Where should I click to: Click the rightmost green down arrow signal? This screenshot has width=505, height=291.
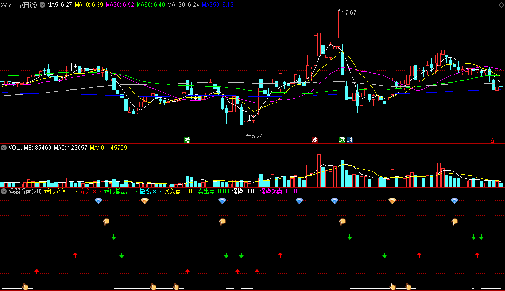coord(481,237)
